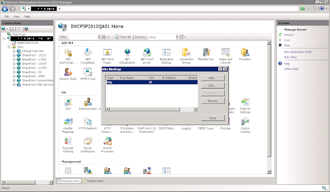Open the ASP feature icon
330x192 pixels.
tap(68, 104)
